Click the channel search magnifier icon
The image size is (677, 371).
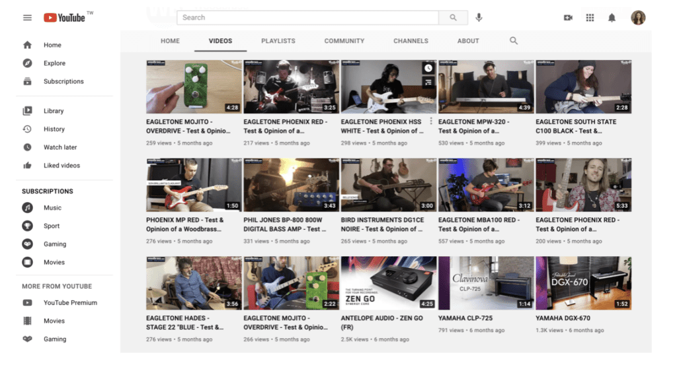click(513, 40)
